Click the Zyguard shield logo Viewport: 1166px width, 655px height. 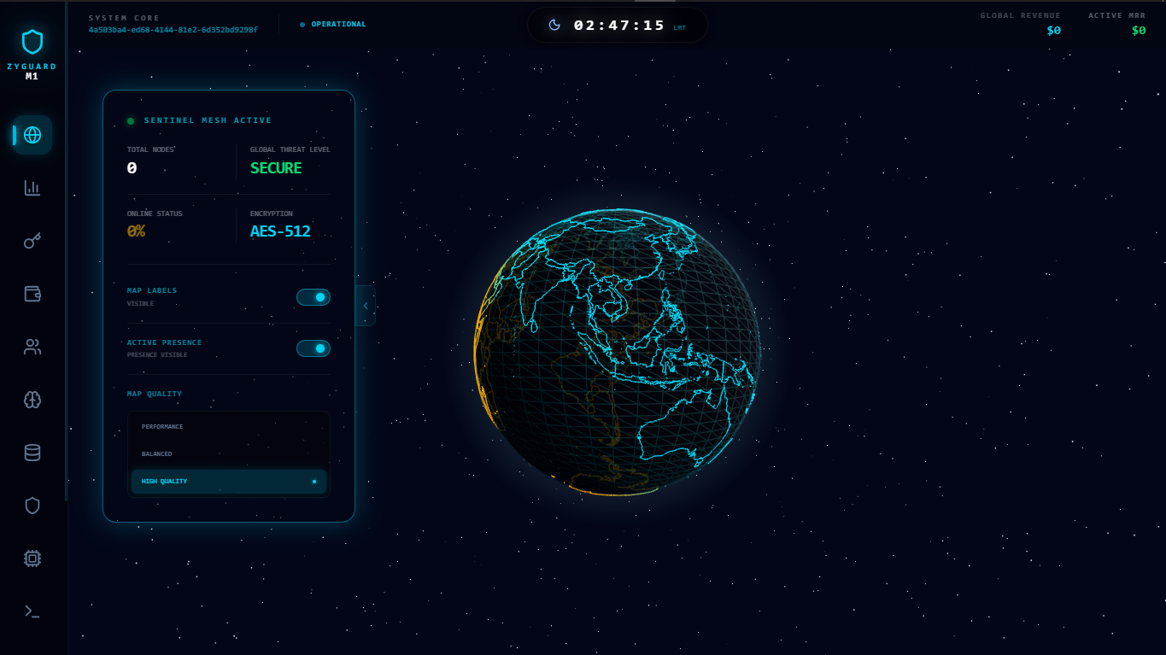[32, 41]
